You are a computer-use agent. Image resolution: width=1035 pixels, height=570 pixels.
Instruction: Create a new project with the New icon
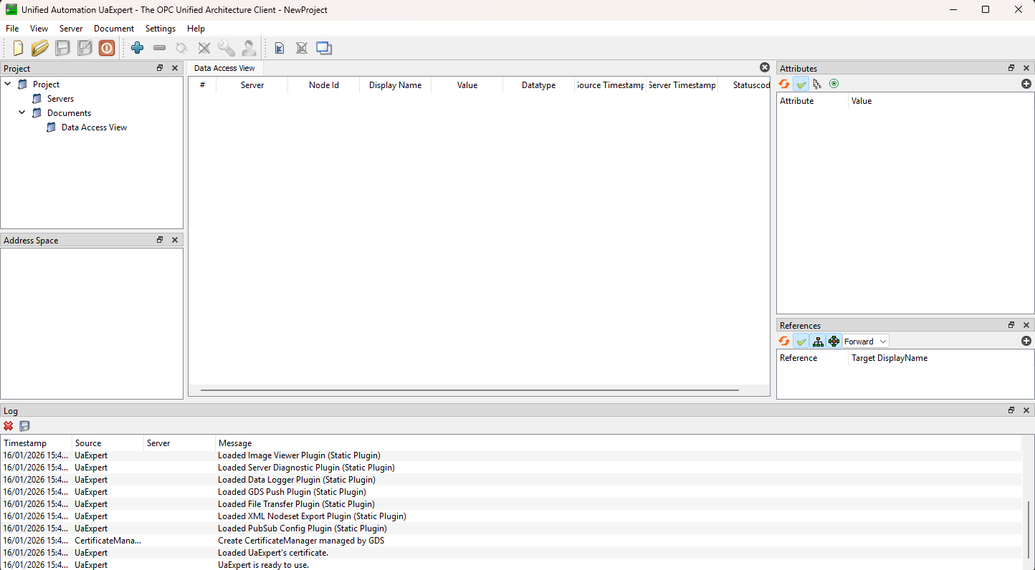17,48
